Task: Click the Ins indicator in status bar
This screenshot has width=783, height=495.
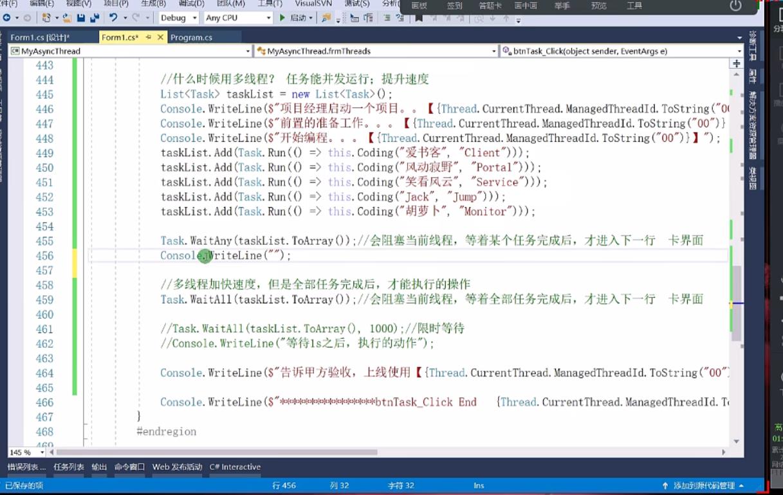Action: [x=479, y=486]
